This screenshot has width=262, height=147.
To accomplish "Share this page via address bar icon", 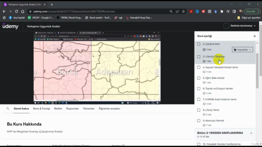I will [x=177, y=11].
